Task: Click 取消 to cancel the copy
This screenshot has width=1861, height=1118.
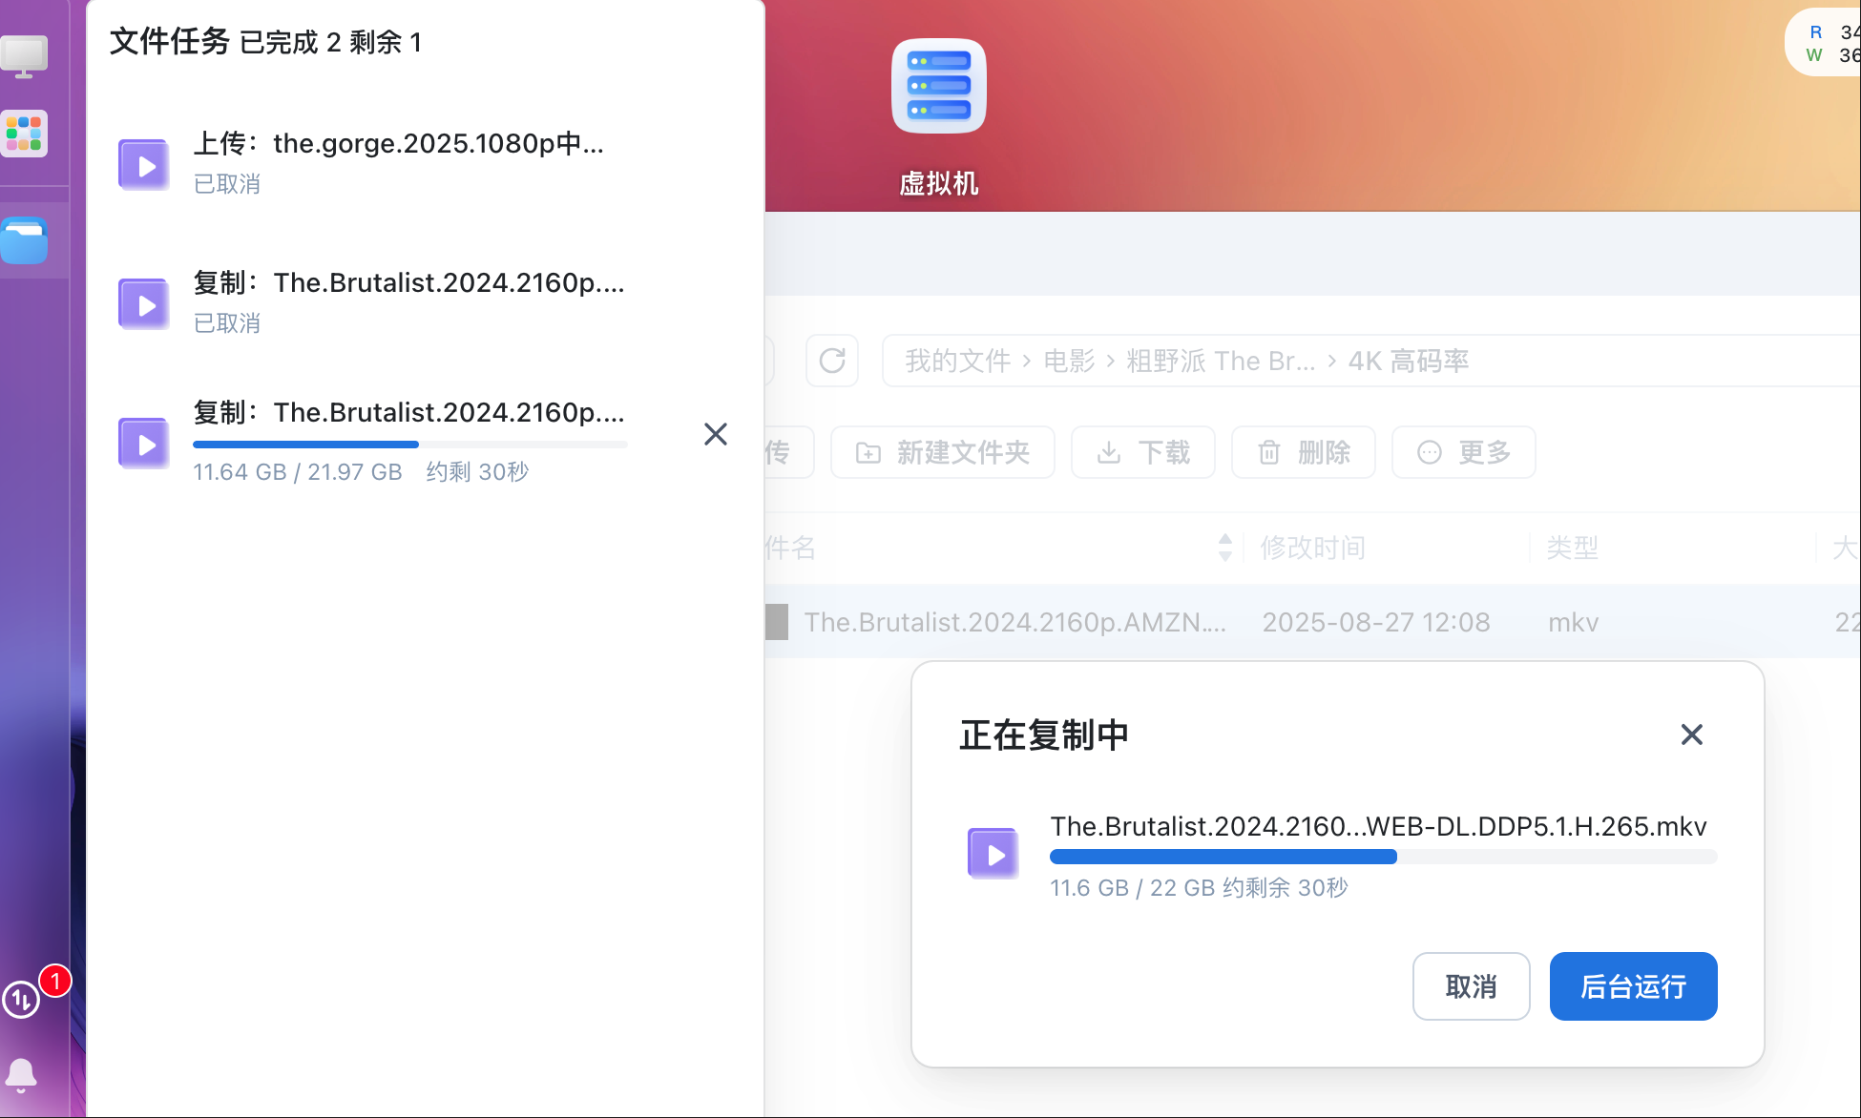Action: 1471,986
